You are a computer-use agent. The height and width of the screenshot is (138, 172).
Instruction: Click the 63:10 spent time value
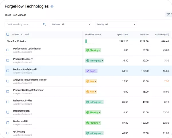[125, 71]
